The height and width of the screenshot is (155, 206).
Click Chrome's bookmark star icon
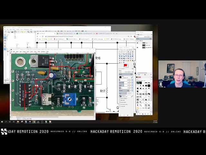point(131,36)
